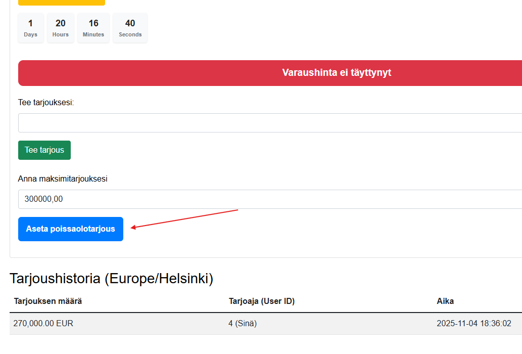This screenshot has width=522, height=354.
Task: Click the Tarjoushistoria (Europe/Helsinki) heading
Action: [112, 279]
